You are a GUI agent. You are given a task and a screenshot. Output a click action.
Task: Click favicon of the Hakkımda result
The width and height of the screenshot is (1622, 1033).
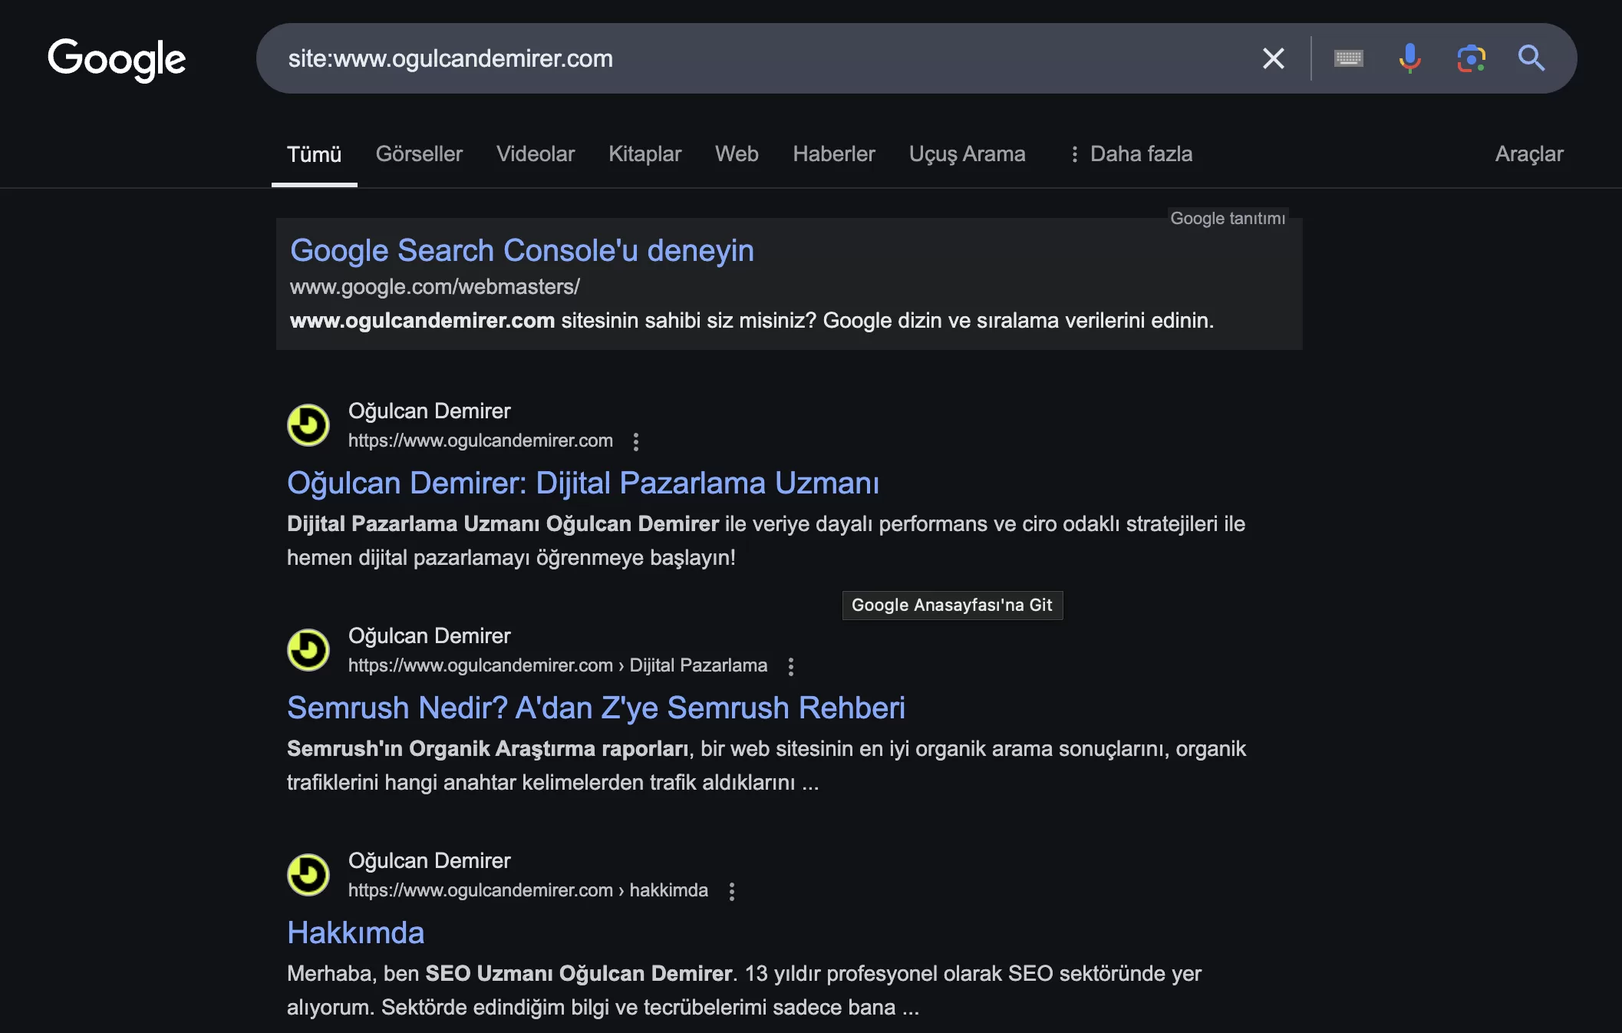(x=308, y=875)
